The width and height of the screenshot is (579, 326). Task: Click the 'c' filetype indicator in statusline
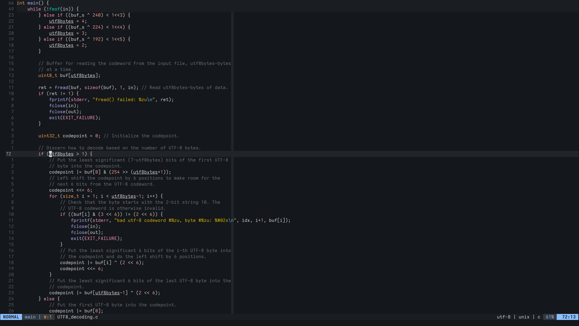pyautogui.click(x=539, y=317)
